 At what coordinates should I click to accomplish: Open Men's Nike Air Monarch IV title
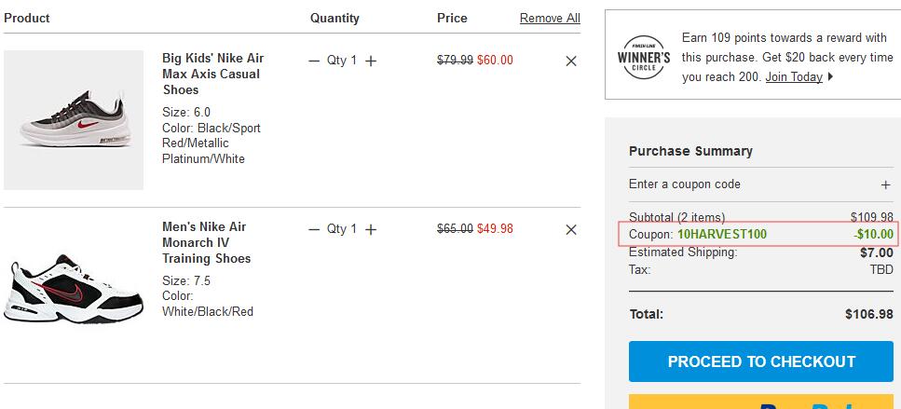point(206,243)
